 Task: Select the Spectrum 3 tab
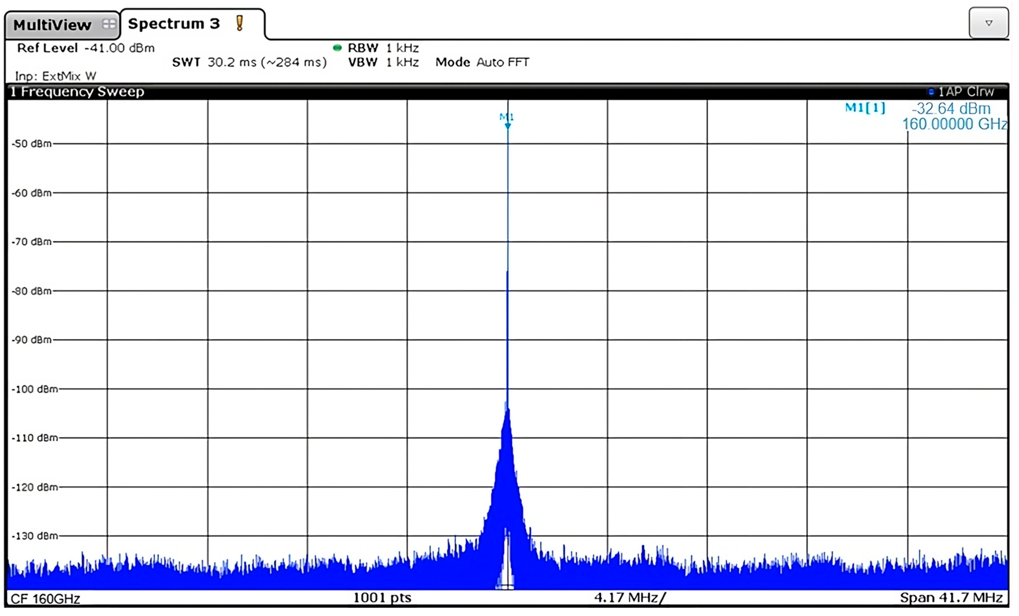[174, 23]
